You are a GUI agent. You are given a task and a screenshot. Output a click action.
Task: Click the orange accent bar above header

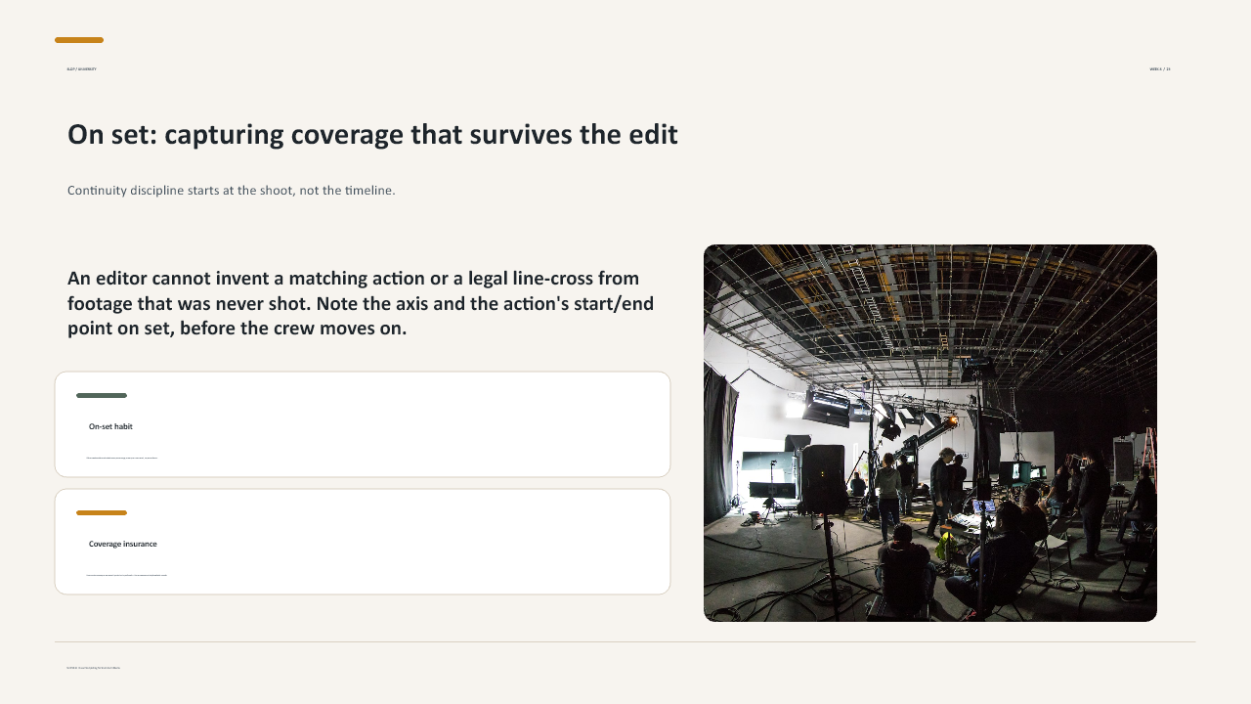[x=79, y=40]
